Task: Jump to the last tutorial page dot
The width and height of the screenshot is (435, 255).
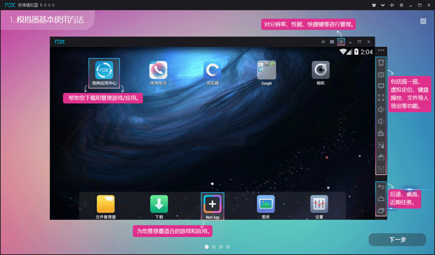Action: [x=228, y=247]
